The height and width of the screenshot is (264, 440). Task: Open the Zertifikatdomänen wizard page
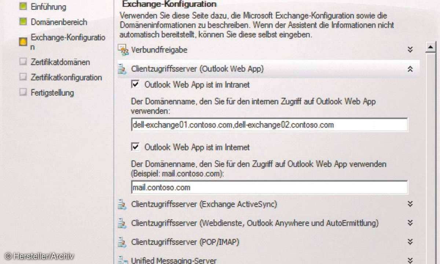pyautogui.click(x=60, y=62)
